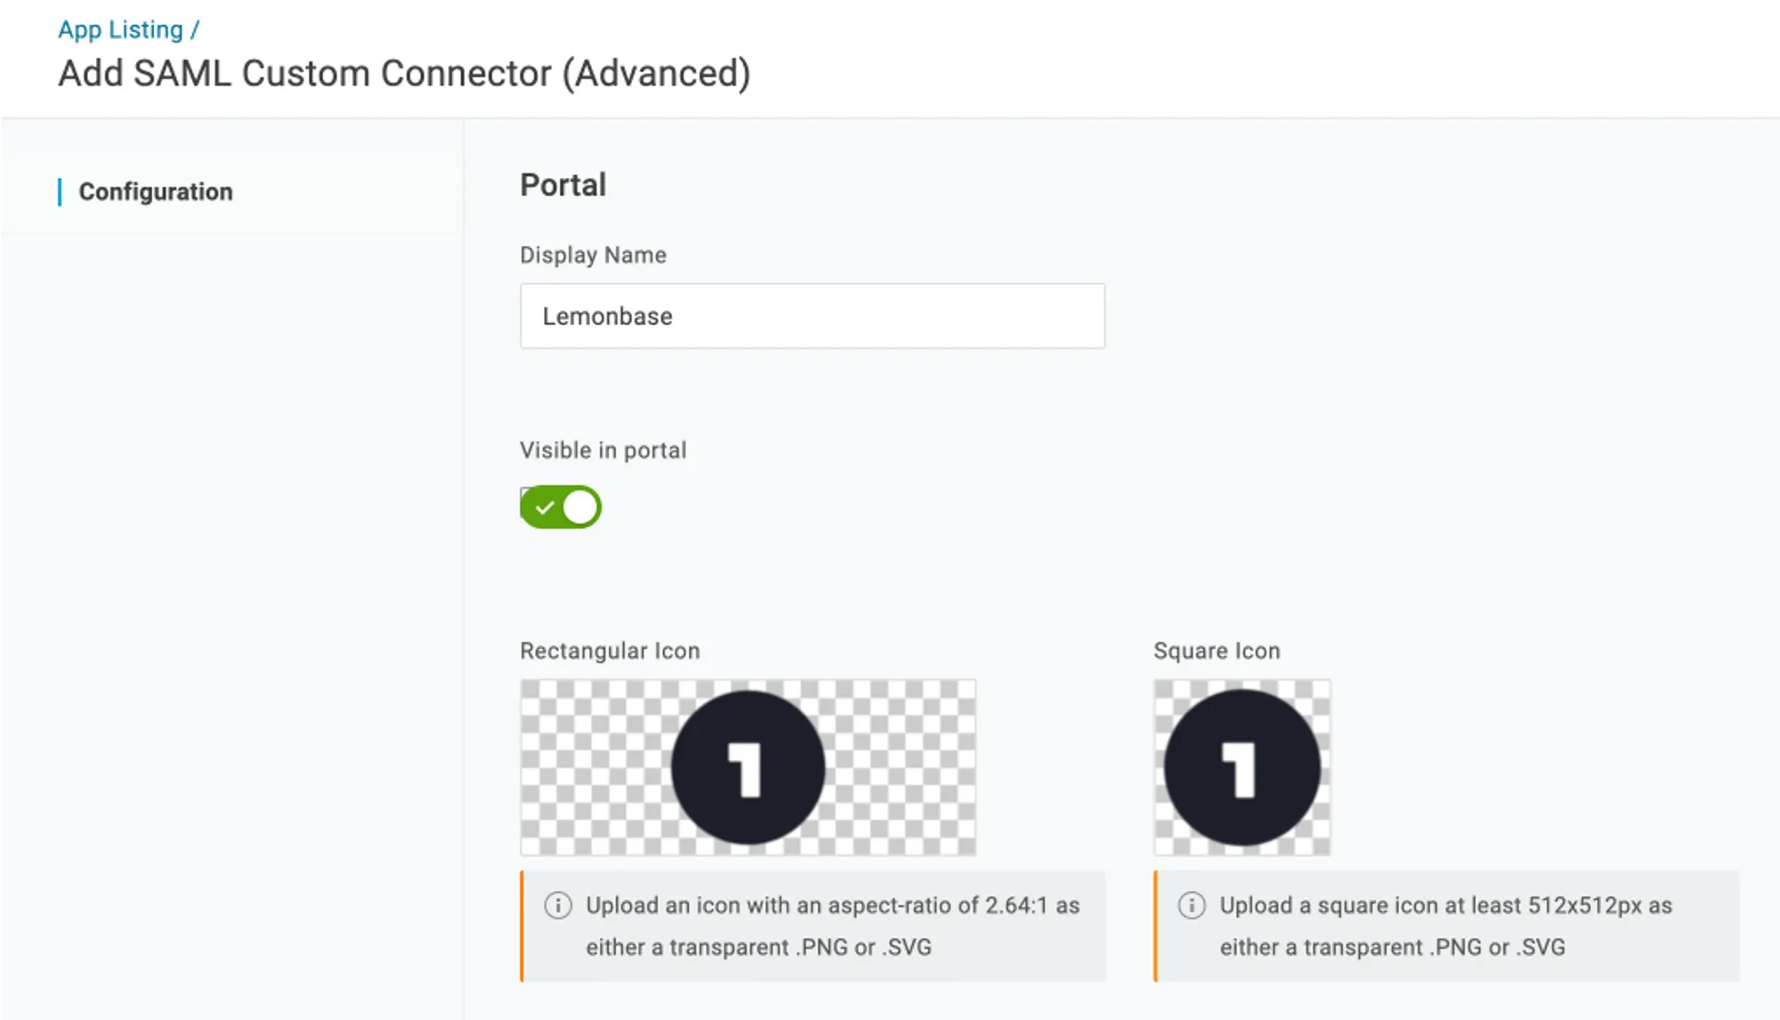Click the black circle logo in square preview
1780x1020 pixels.
[x=1242, y=767]
